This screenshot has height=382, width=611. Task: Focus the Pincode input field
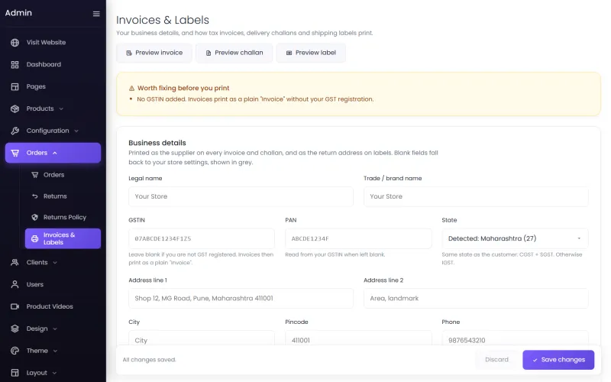pyautogui.click(x=358, y=339)
